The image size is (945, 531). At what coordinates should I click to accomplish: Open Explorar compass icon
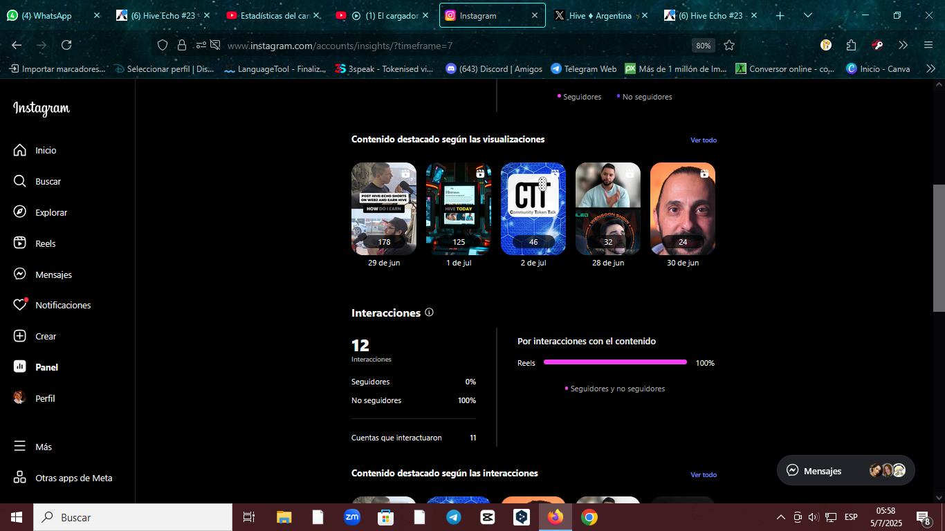[20, 212]
